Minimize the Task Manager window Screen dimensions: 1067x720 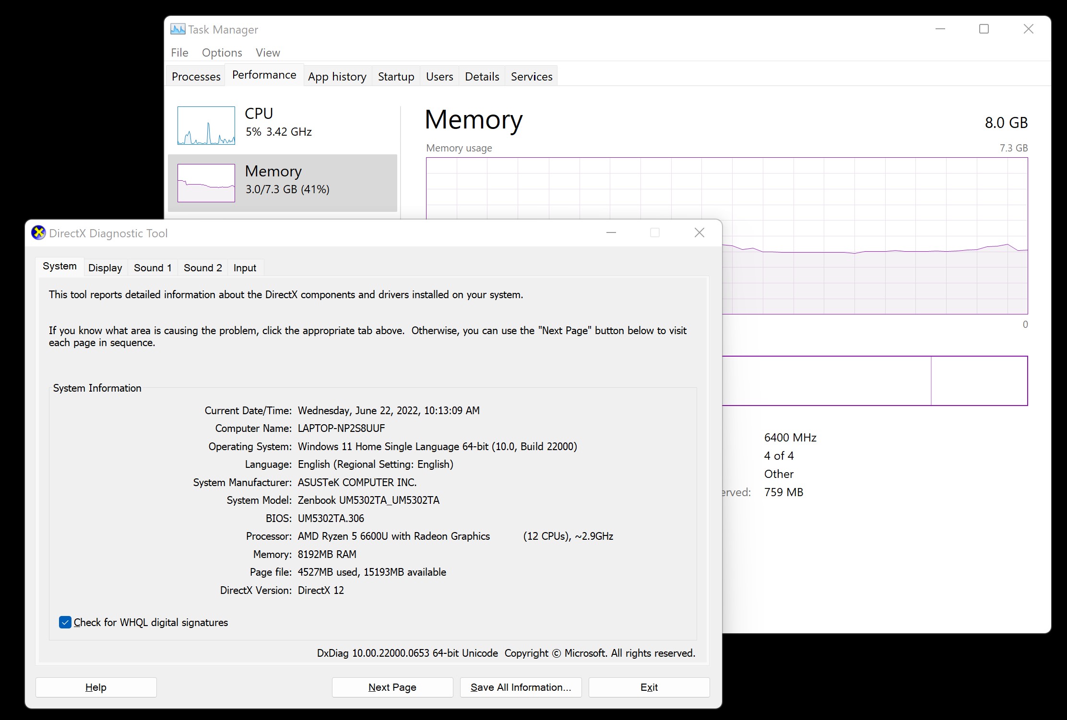[940, 29]
